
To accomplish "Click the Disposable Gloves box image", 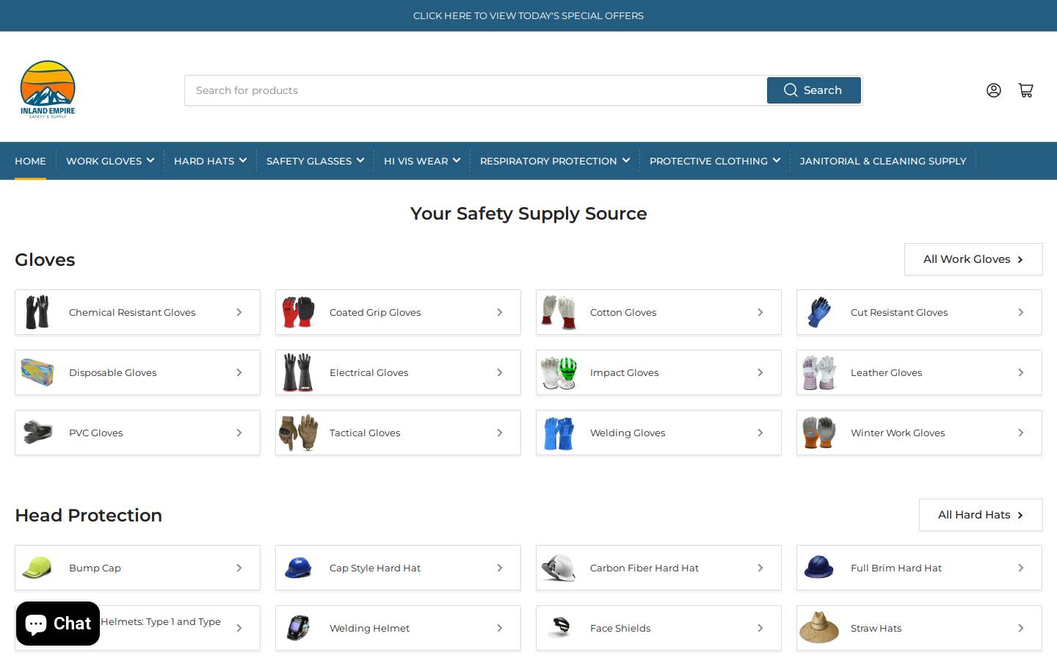I will pos(37,372).
